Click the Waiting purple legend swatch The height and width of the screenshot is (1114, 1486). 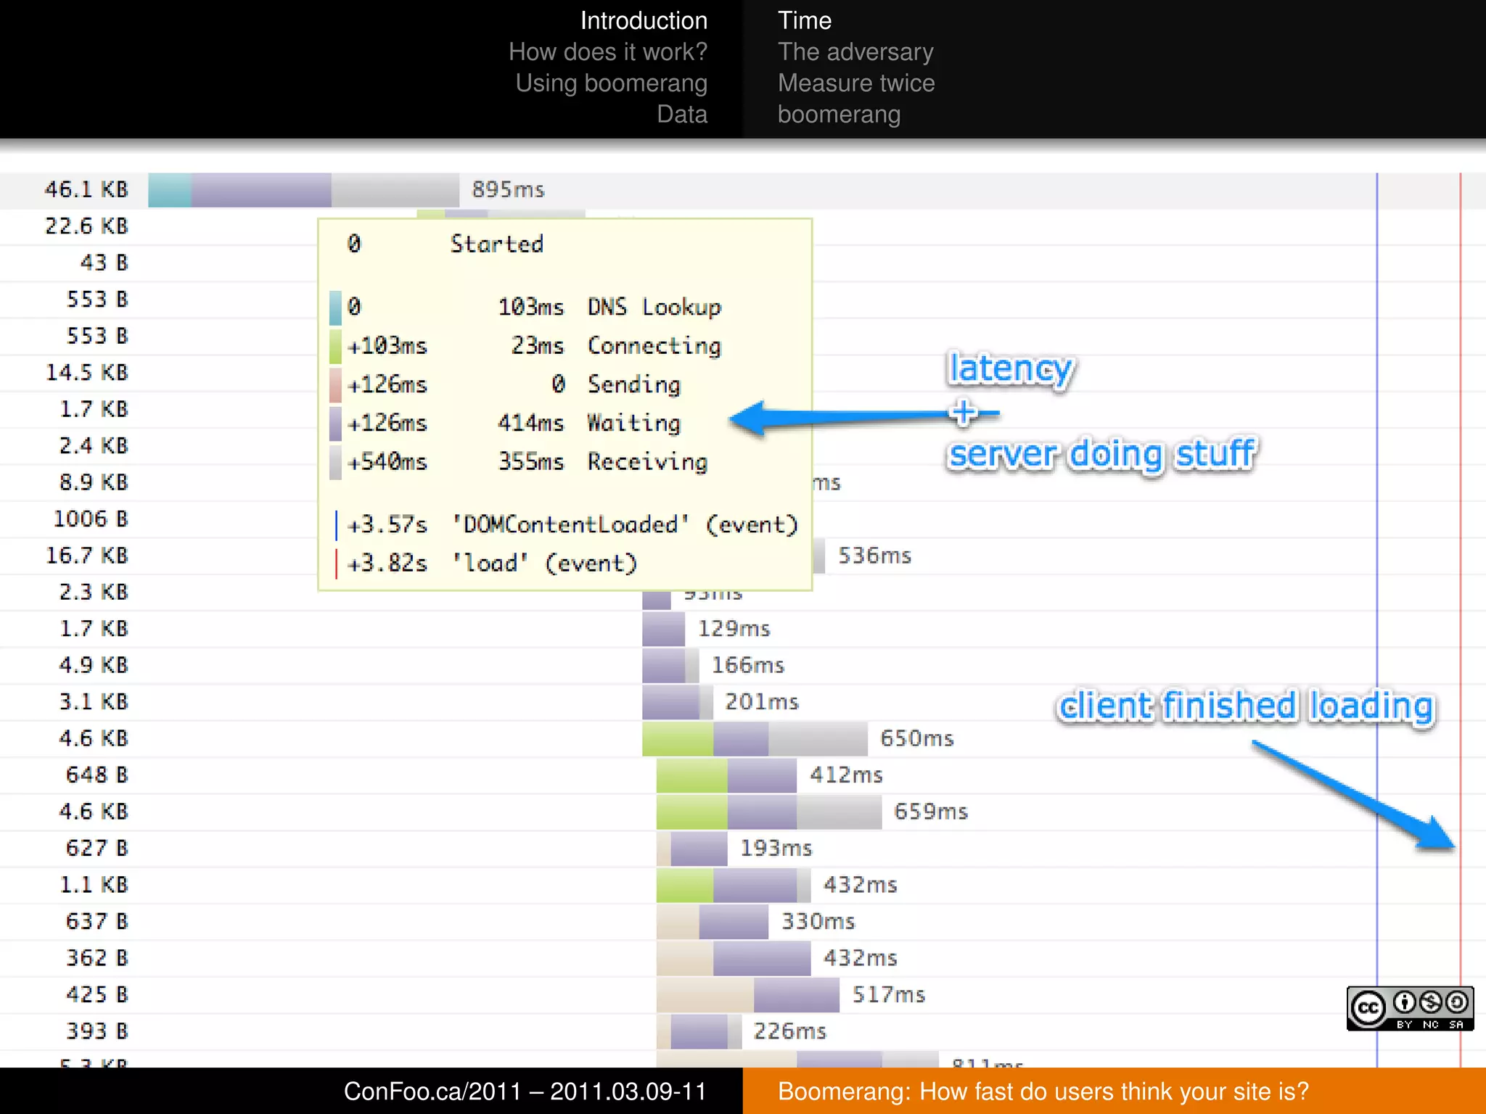click(335, 424)
